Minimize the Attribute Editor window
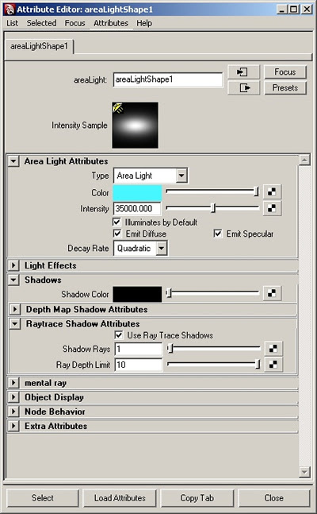The width and height of the screenshot is (317, 514). (282, 10)
